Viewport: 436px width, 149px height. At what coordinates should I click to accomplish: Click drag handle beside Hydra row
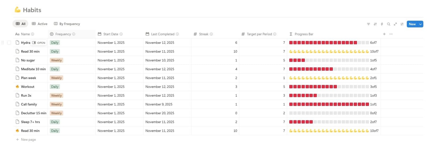click(x=3, y=43)
